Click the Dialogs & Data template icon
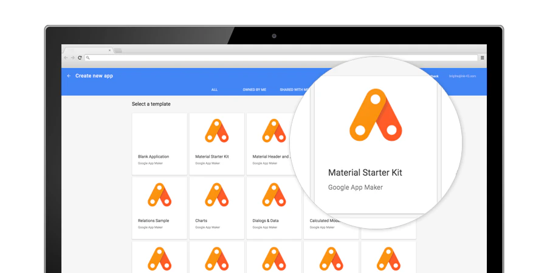Screen dimensions: 547x273 pos(274,195)
